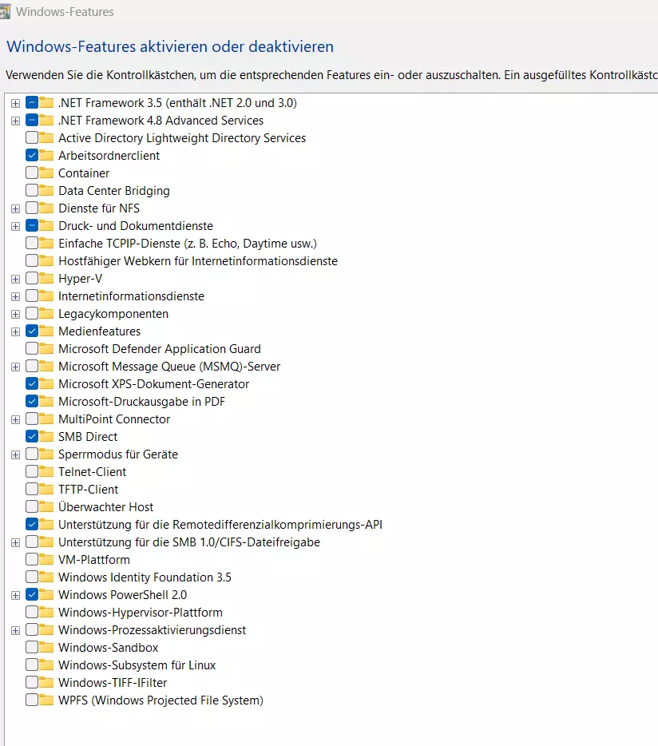This screenshot has width=658, height=746.
Task: Click folder icon beside WPFS entry
Action: pos(46,700)
